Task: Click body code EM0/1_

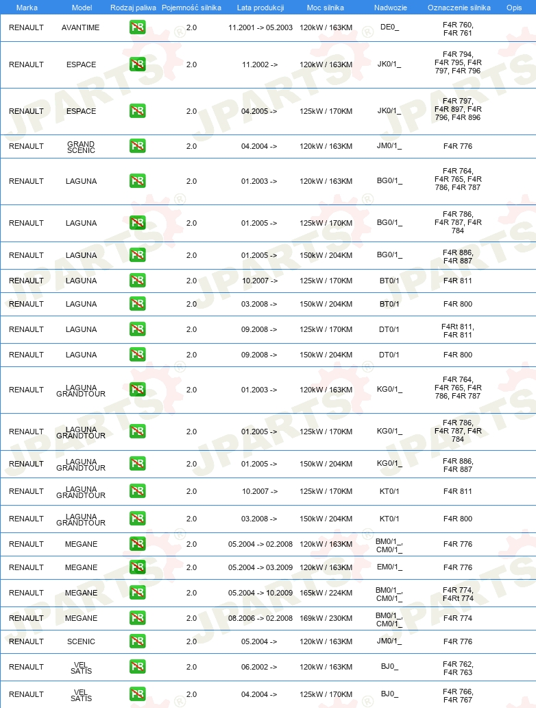Action: pyautogui.click(x=390, y=567)
